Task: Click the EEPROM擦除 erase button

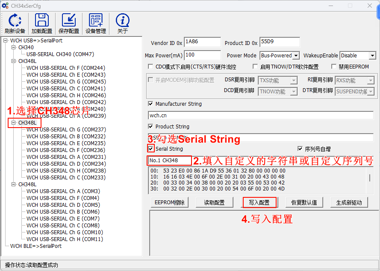Action: [170, 203]
